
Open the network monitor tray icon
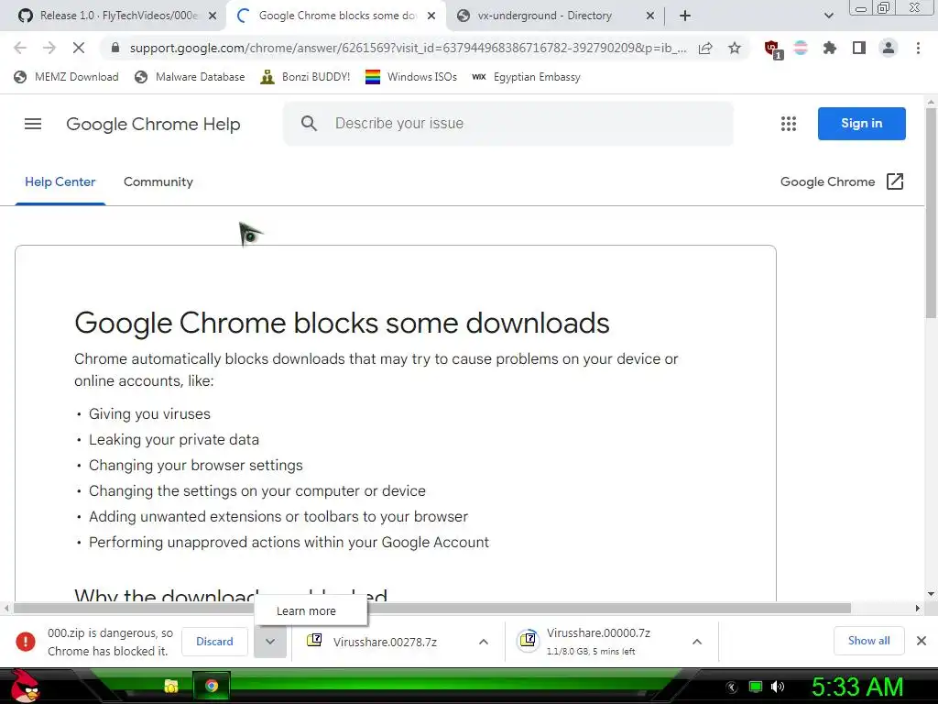click(x=756, y=687)
